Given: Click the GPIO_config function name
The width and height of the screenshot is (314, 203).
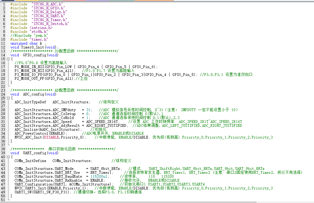Looking at the screenshot, I should click(x=35, y=55).
